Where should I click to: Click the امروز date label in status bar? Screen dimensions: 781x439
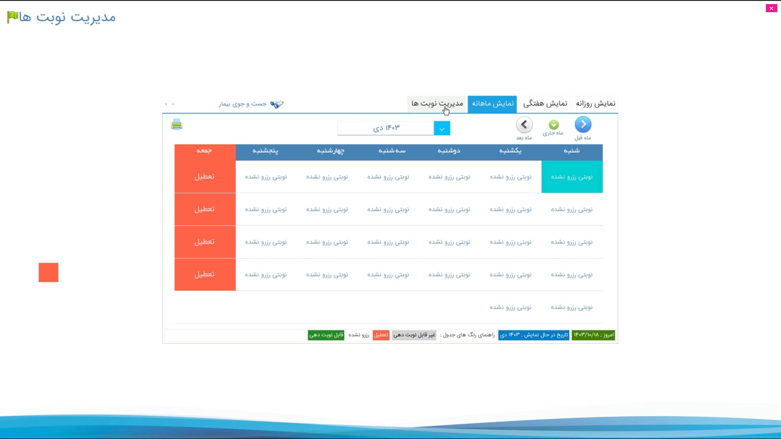coord(593,335)
